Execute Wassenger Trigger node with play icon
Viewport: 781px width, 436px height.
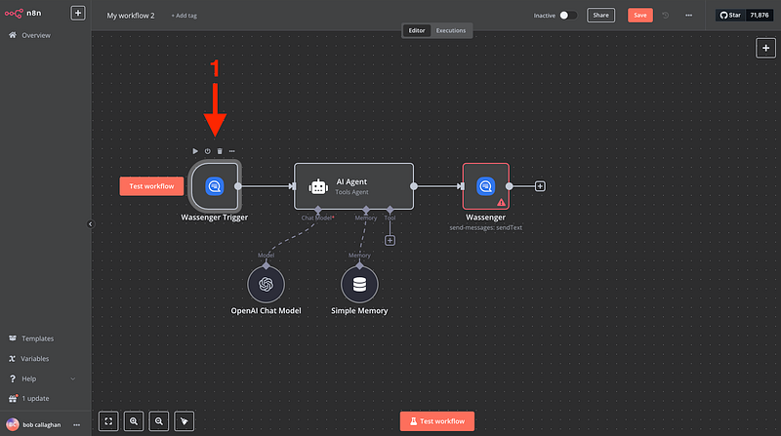click(x=195, y=151)
